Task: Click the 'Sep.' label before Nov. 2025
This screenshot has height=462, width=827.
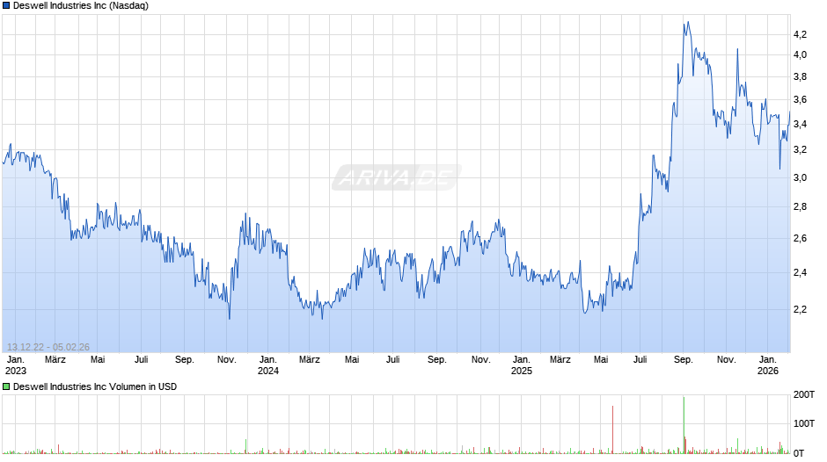Action: 683,360
